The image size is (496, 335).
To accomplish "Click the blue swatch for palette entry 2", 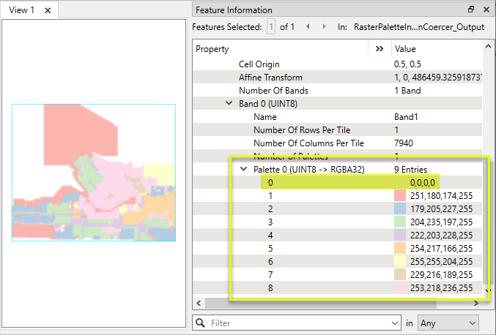I will (400, 209).
